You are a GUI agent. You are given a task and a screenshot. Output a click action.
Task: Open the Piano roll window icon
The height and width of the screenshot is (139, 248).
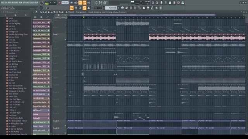pos(127,8)
